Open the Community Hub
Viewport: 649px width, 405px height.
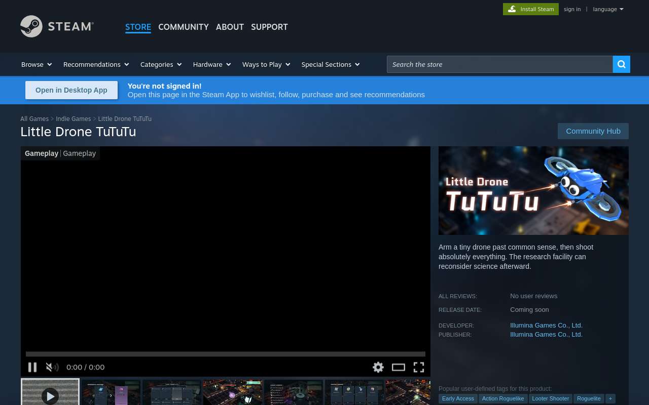(x=593, y=131)
